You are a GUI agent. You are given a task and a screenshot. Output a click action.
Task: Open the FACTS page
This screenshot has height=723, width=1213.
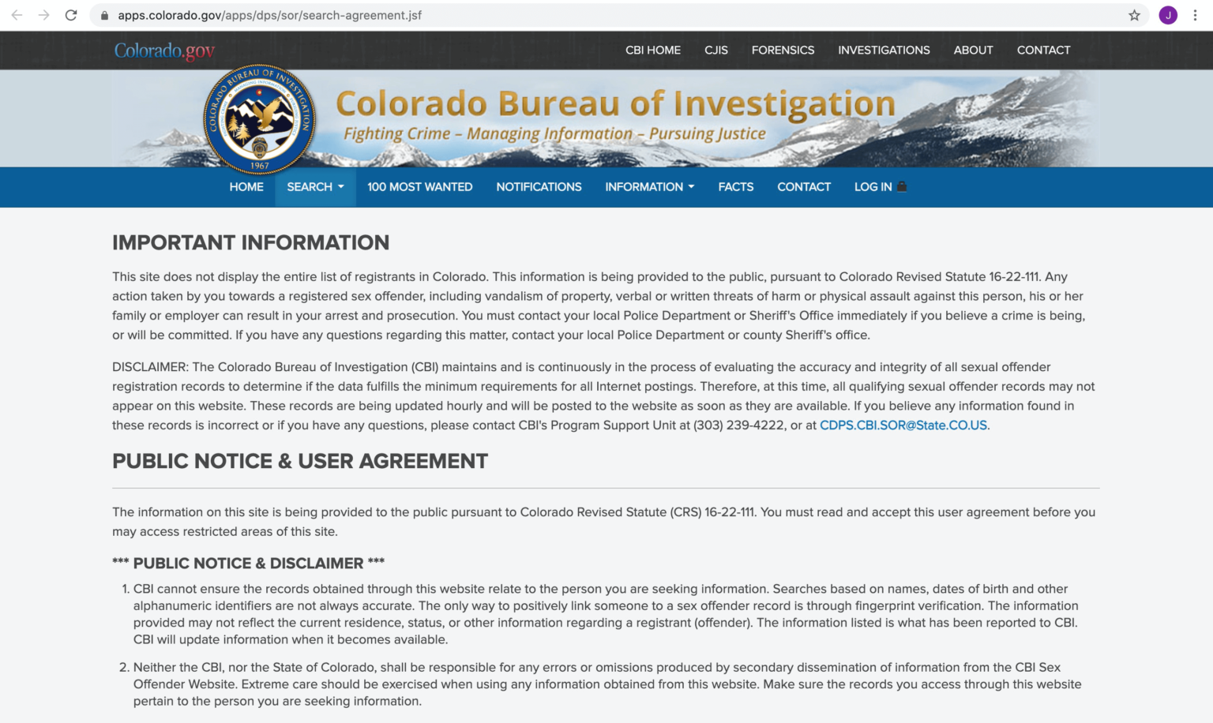pos(735,187)
